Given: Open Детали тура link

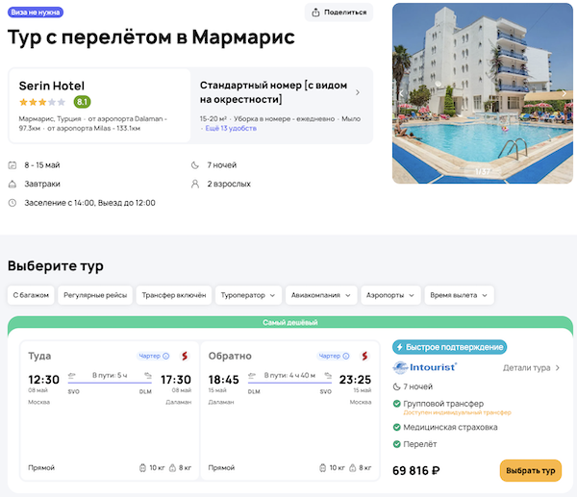Looking at the screenshot, I should pos(531,367).
